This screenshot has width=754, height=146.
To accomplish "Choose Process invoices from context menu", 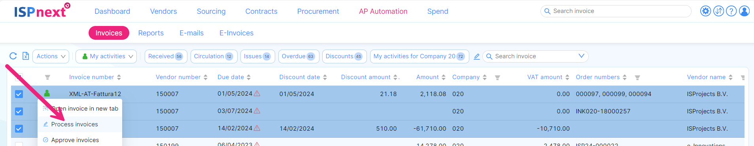I will (x=80, y=124).
